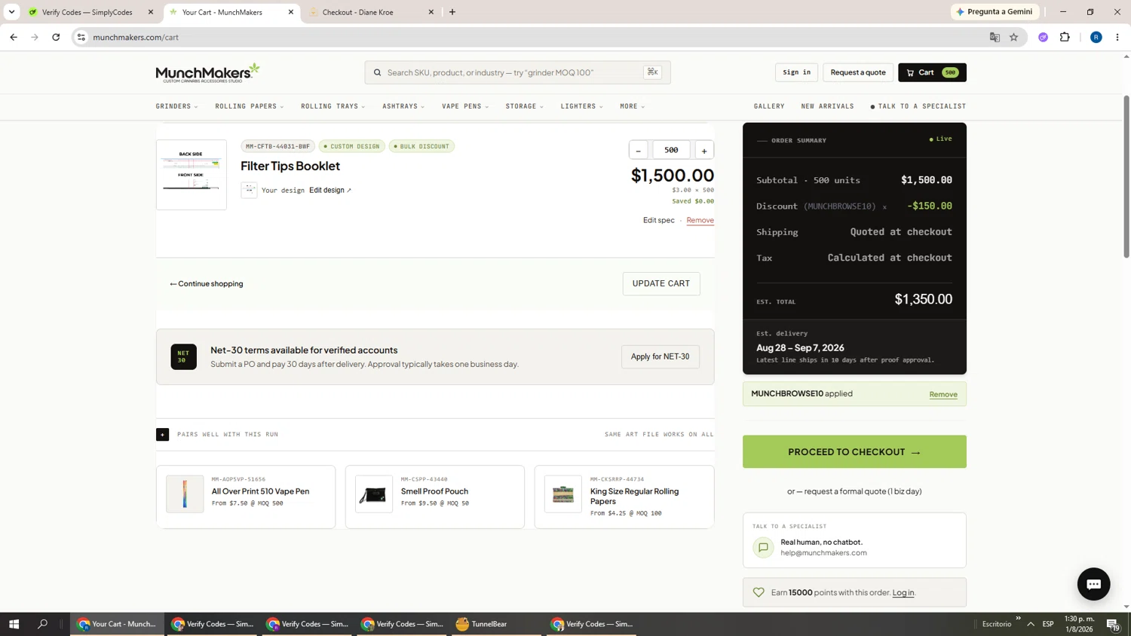The height and width of the screenshot is (636, 1131).
Task: Select the All Over Print 510 Vape Pen title
Action: pos(260,491)
